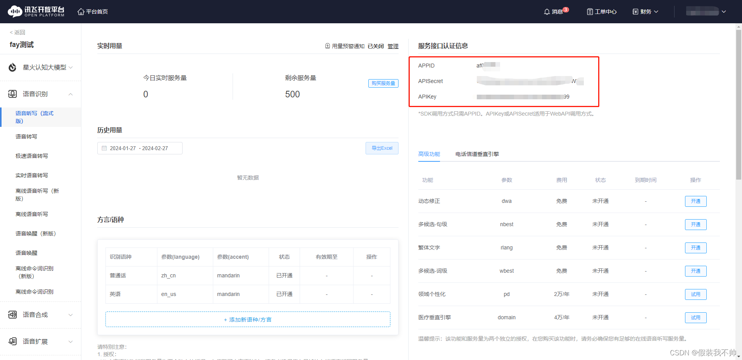Open 语音唤醒（新版）menu item
The width and height of the screenshot is (742, 360).
tap(36, 234)
